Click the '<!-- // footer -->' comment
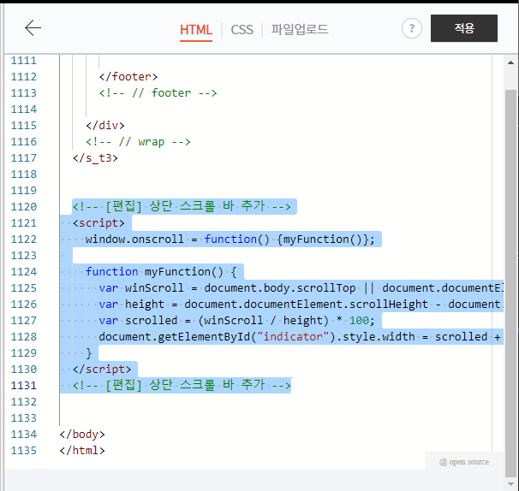This screenshot has height=491, width=519. [158, 93]
